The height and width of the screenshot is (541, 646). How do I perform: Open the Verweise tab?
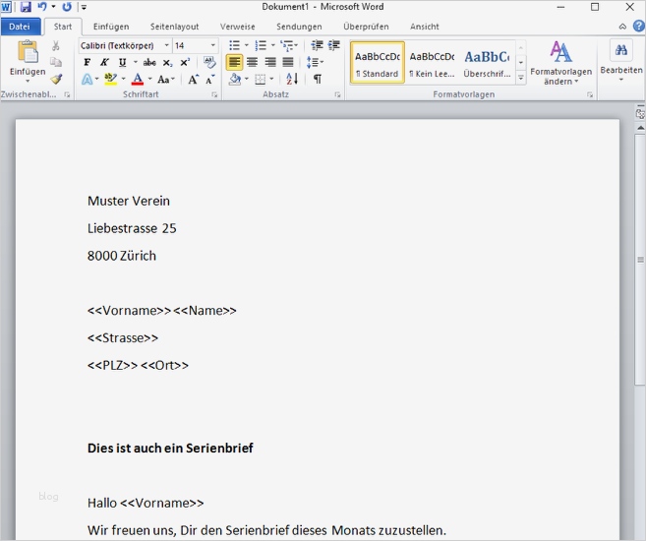(237, 27)
